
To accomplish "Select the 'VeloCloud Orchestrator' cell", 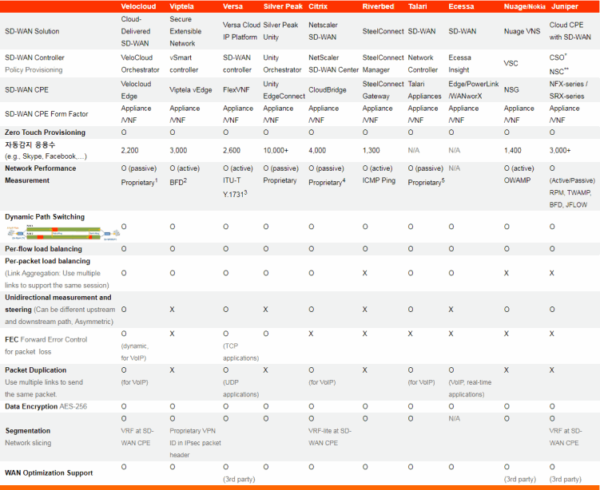I will [x=140, y=64].
